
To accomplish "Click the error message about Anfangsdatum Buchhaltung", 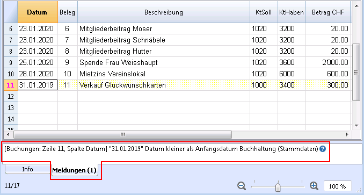I will (161, 149).
